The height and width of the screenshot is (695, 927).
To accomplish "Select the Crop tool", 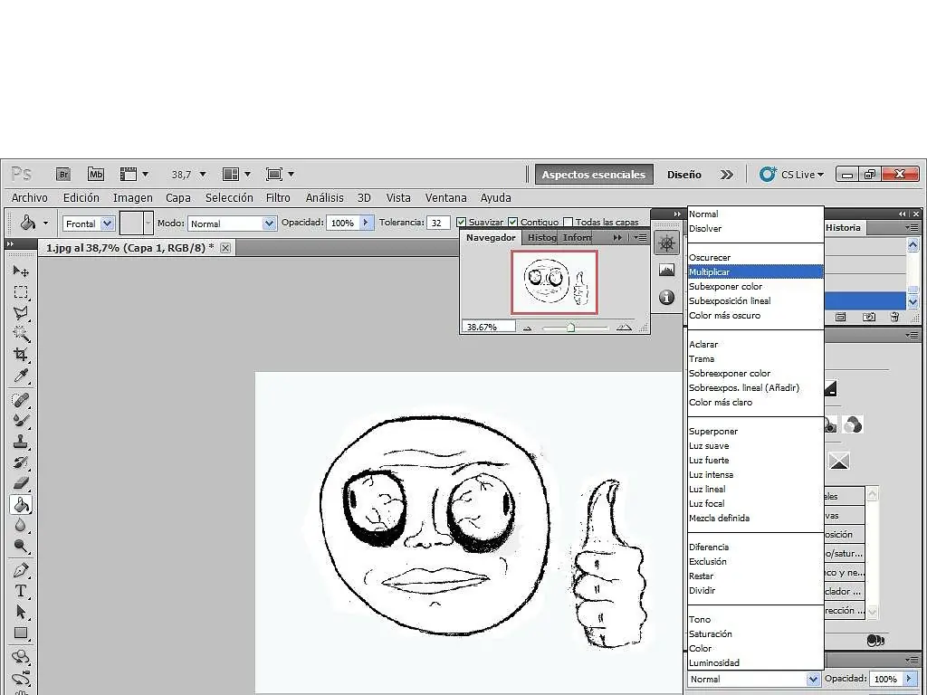I will [21, 355].
